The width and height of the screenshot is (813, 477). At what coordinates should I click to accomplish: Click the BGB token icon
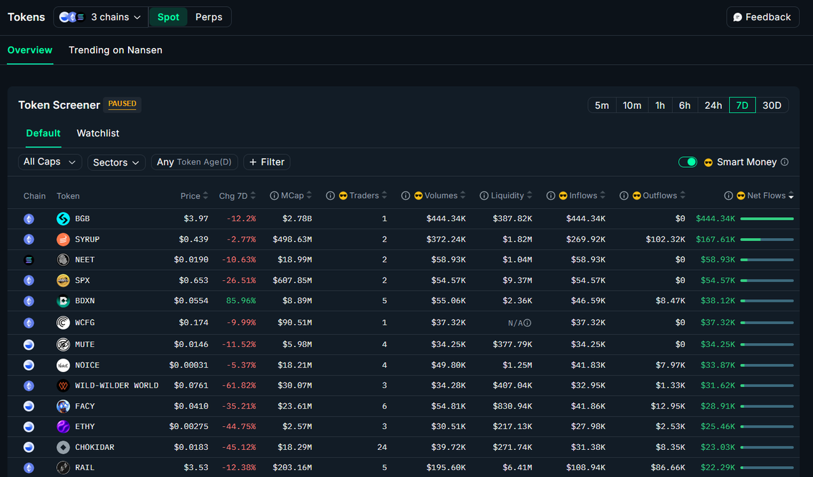tap(63, 219)
